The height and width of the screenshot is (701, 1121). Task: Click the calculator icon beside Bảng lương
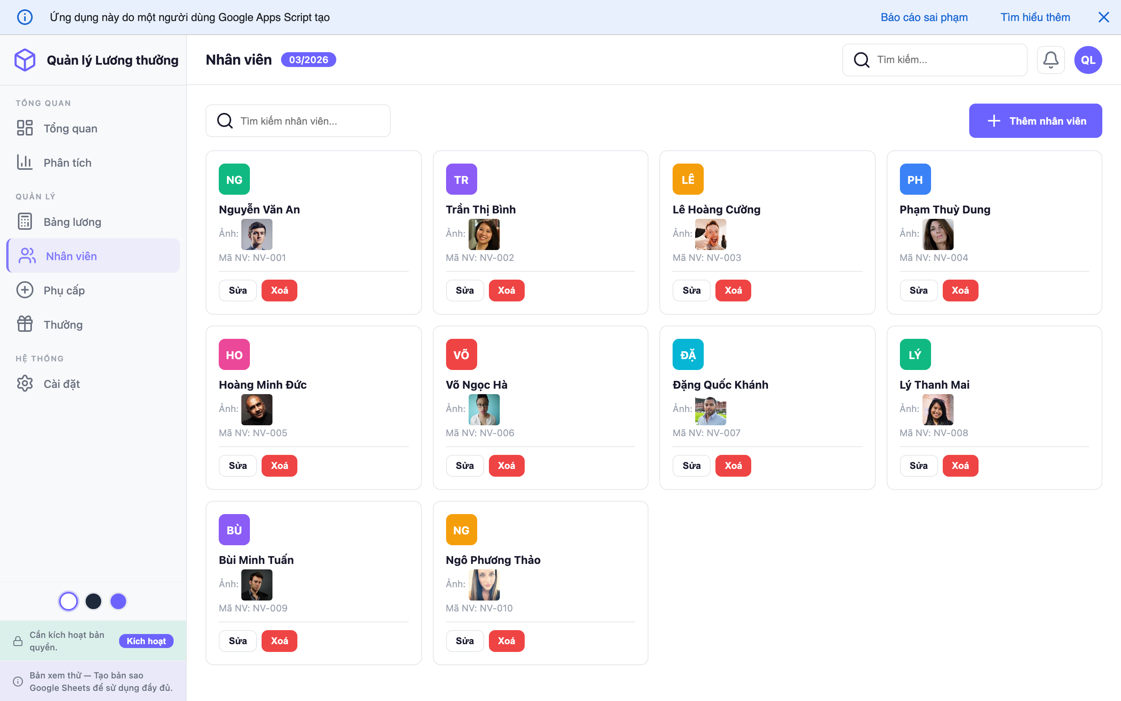[25, 222]
